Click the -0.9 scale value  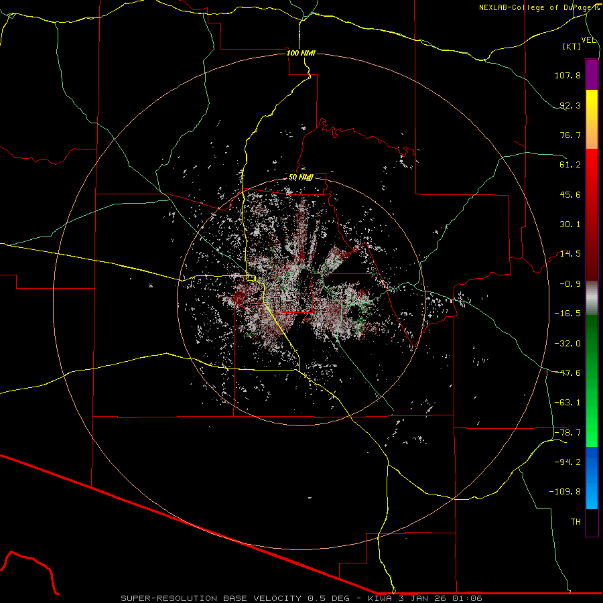pos(570,284)
